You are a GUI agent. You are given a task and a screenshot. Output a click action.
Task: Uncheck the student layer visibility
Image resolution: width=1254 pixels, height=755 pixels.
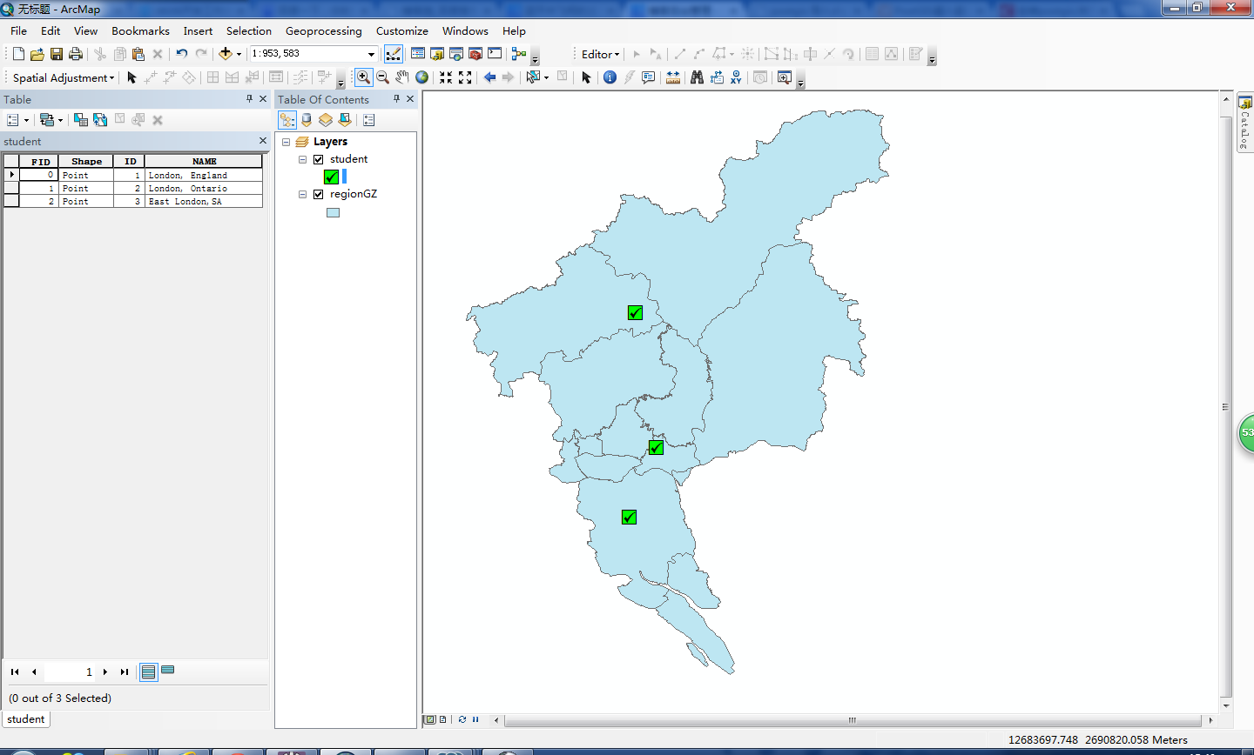click(318, 159)
